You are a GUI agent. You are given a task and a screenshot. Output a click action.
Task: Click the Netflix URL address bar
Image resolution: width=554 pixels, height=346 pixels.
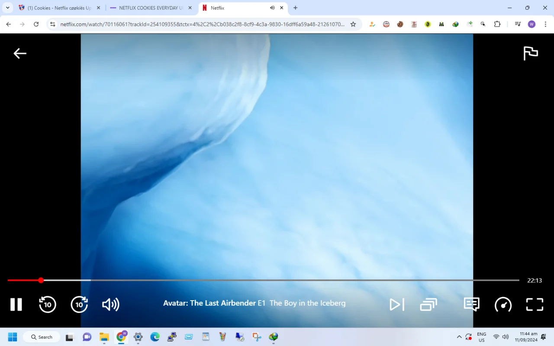point(203,24)
